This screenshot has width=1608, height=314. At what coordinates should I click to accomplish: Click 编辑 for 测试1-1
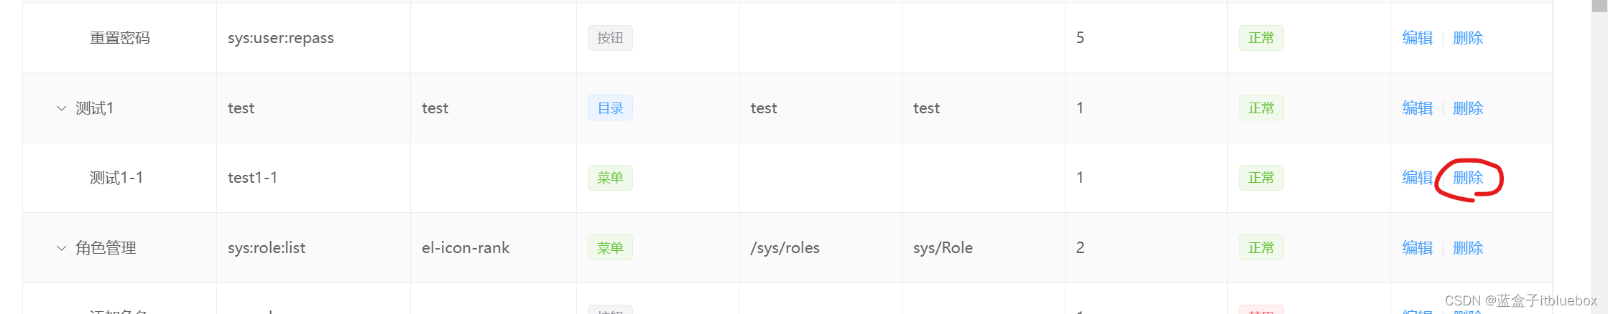point(1417,178)
